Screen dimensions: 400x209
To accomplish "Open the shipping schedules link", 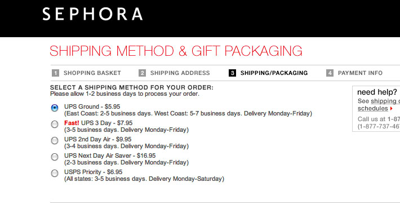I will point(379,105).
